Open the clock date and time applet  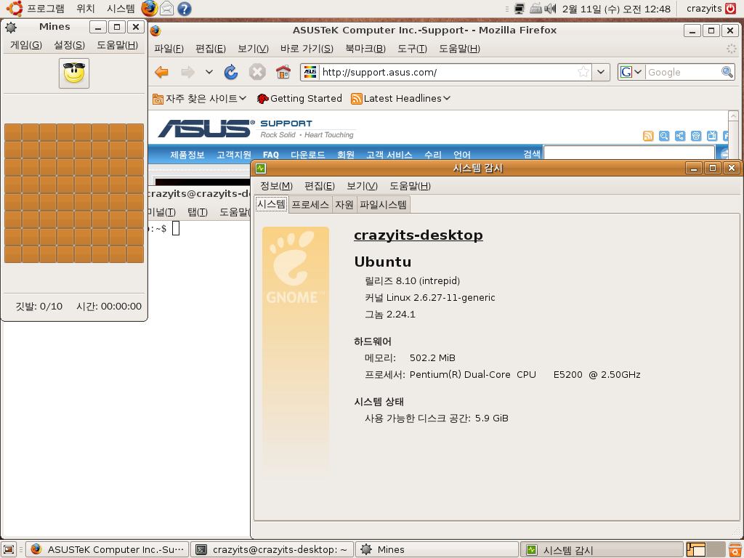click(616, 9)
